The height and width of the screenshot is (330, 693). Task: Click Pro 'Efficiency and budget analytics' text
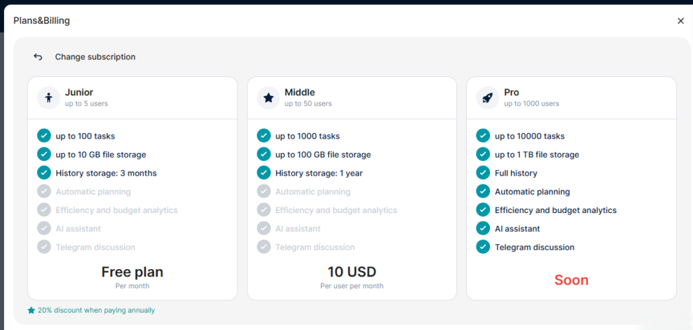click(556, 210)
